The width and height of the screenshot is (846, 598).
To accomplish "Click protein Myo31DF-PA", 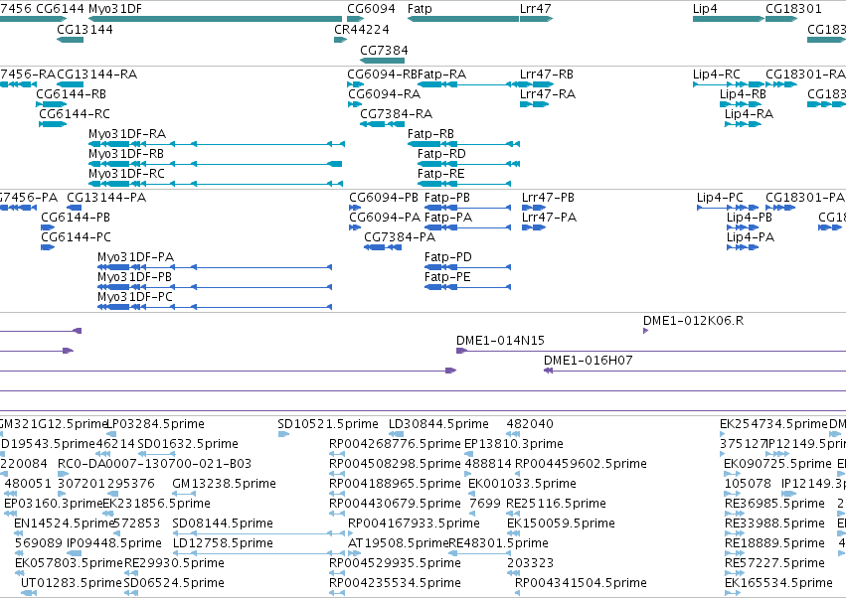I will point(215,267).
